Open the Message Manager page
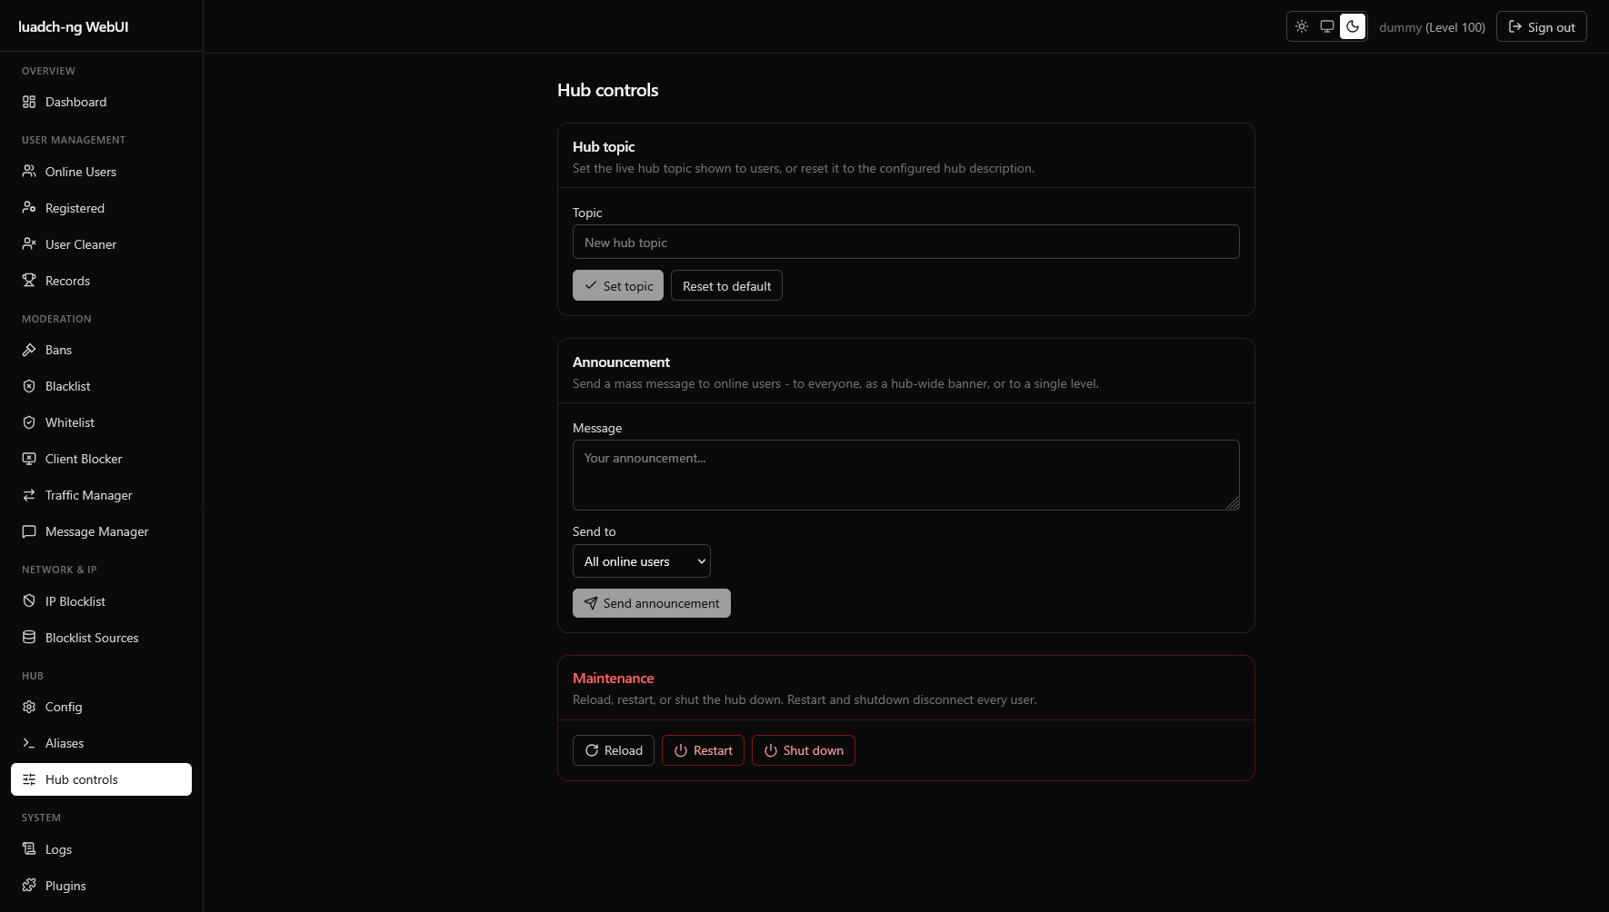 (x=101, y=531)
